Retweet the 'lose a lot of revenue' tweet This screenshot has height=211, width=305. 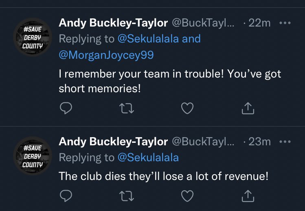[x=127, y=196]
